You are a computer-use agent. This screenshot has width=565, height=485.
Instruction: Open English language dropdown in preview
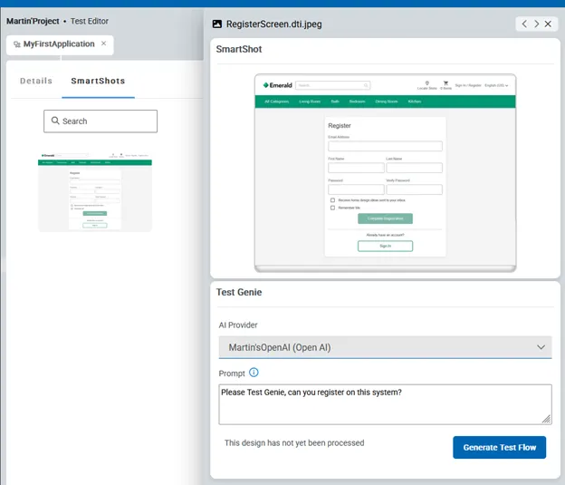pyautogui.click(x=496, y=85)
